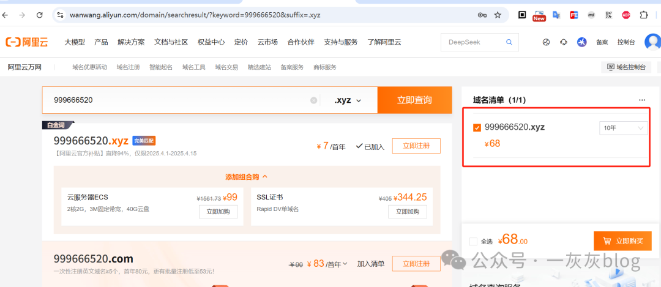Open the globe language icon
The image size is (661, 287).
547,42
